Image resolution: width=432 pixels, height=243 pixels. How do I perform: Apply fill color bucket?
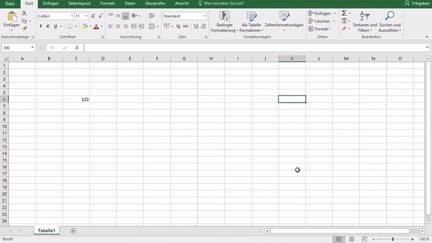click(84, 26)
